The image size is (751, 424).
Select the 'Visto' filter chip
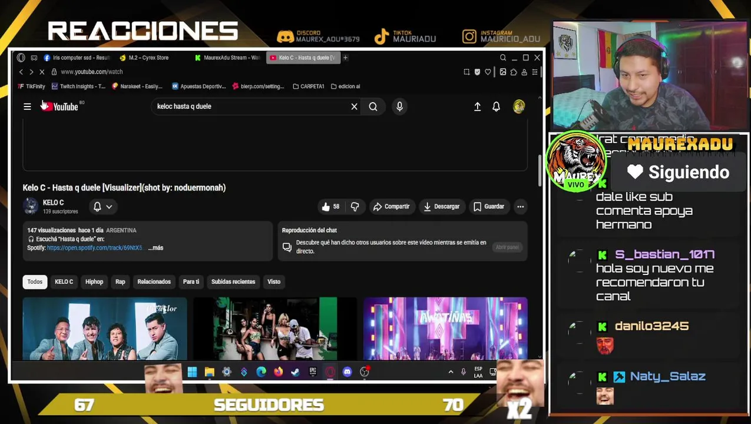coord(274,281)
